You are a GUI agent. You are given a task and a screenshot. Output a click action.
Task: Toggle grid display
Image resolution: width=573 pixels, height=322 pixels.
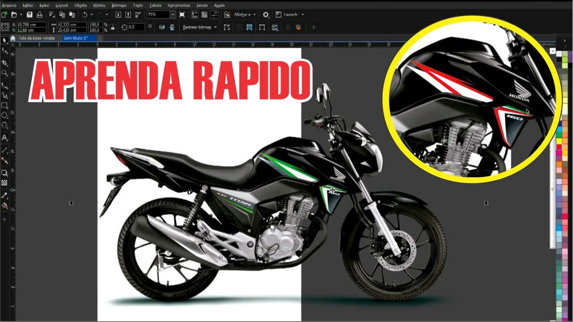click(205, 15)
